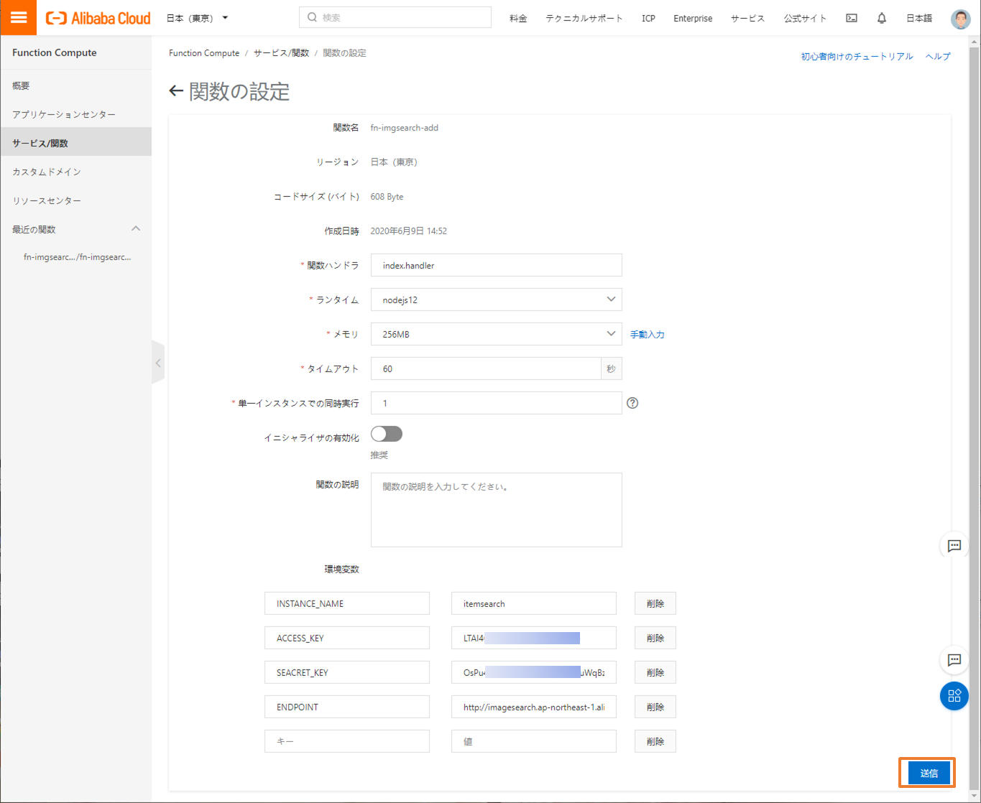981x803 pixels.
Task: Open 初心者向けのチュートリアル link
Action: point(857,56)
